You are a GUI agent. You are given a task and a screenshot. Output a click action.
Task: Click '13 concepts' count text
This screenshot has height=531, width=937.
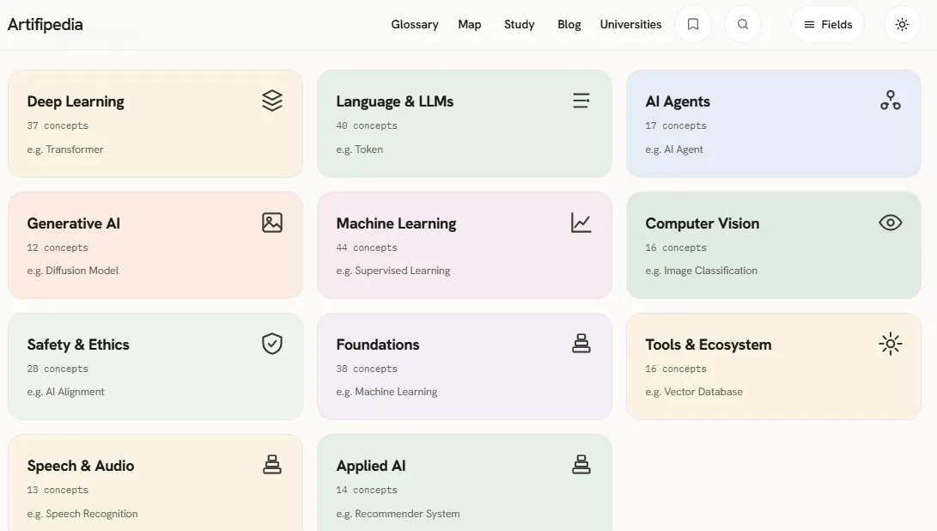(x=58, y=490)
